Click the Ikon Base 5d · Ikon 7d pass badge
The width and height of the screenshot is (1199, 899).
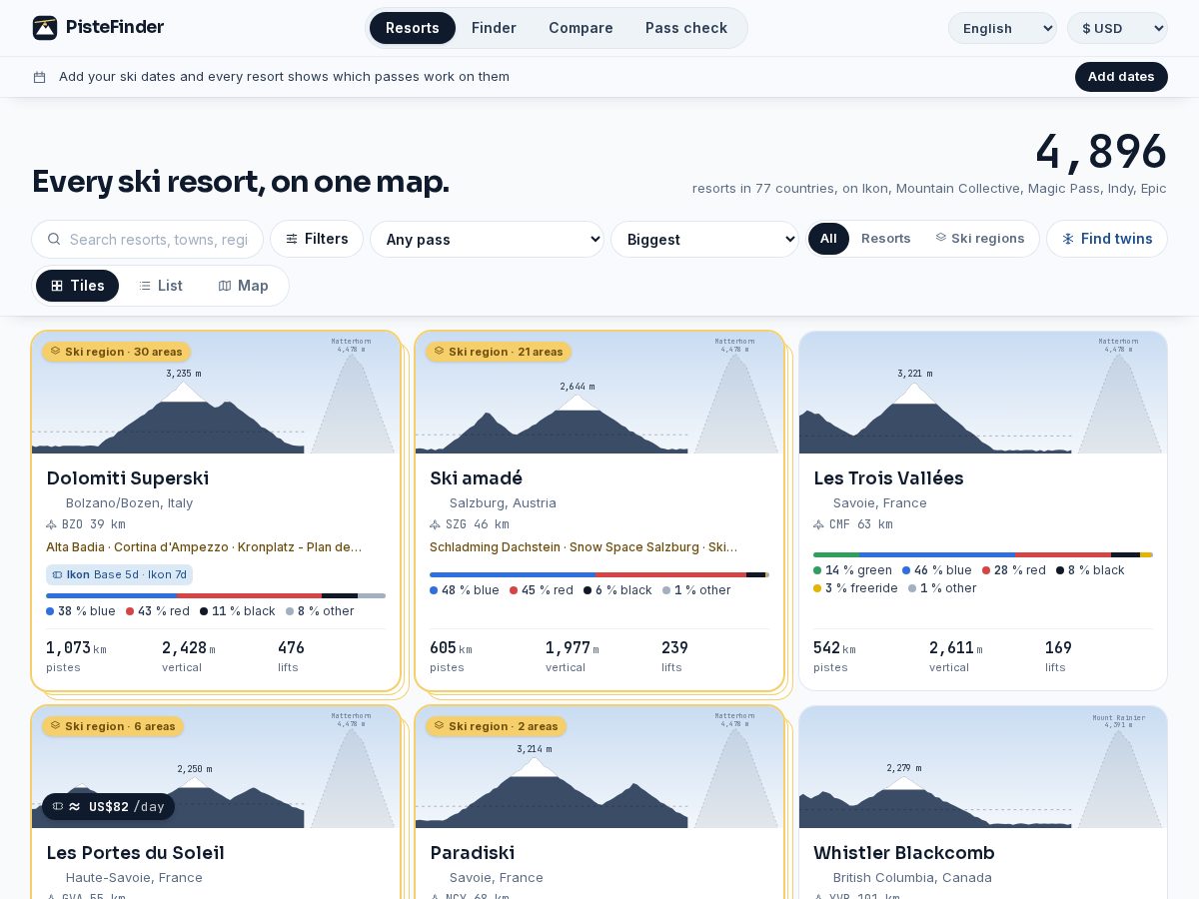click(119, 574)
